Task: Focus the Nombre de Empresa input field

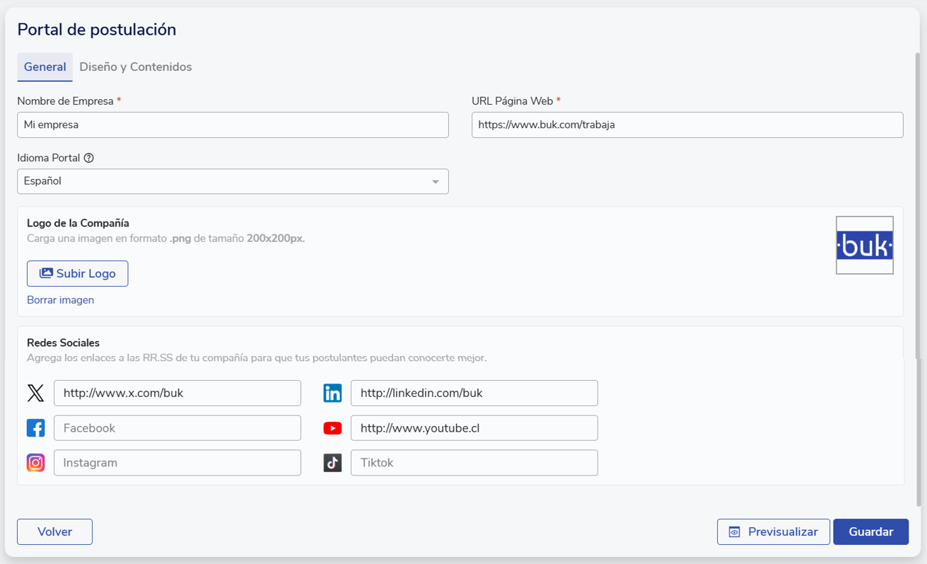Action: click(233, 125)
